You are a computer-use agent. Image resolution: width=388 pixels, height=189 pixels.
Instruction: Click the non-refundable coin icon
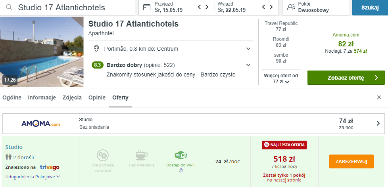(x=102, y=155)
